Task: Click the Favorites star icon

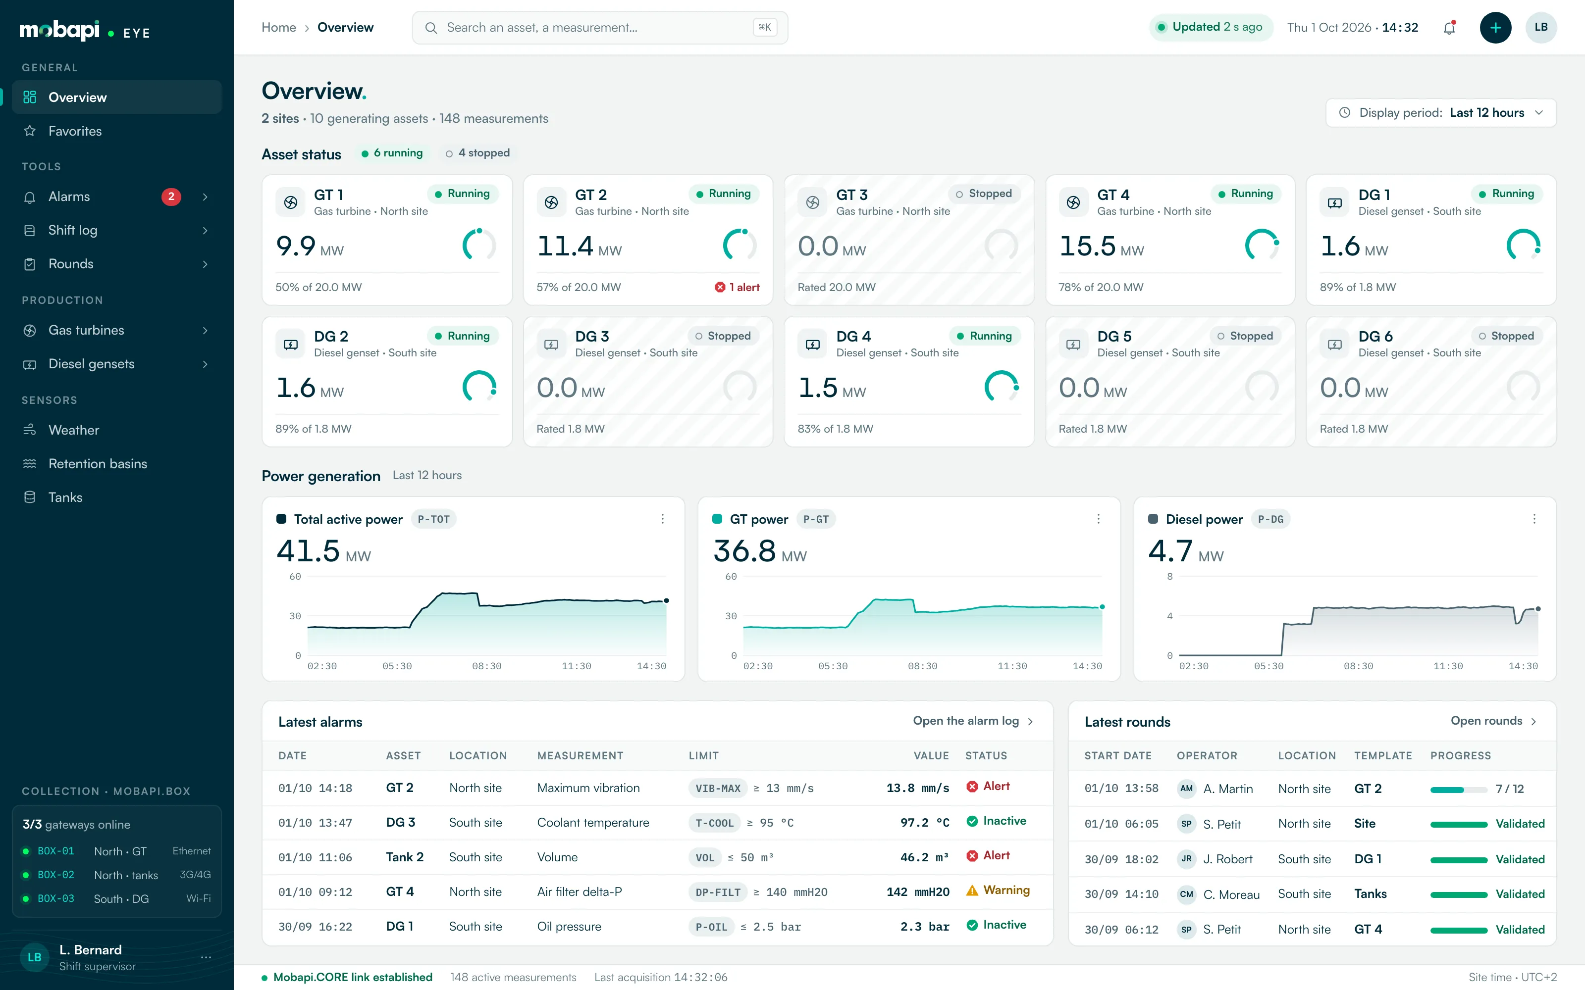Action: 30,131
